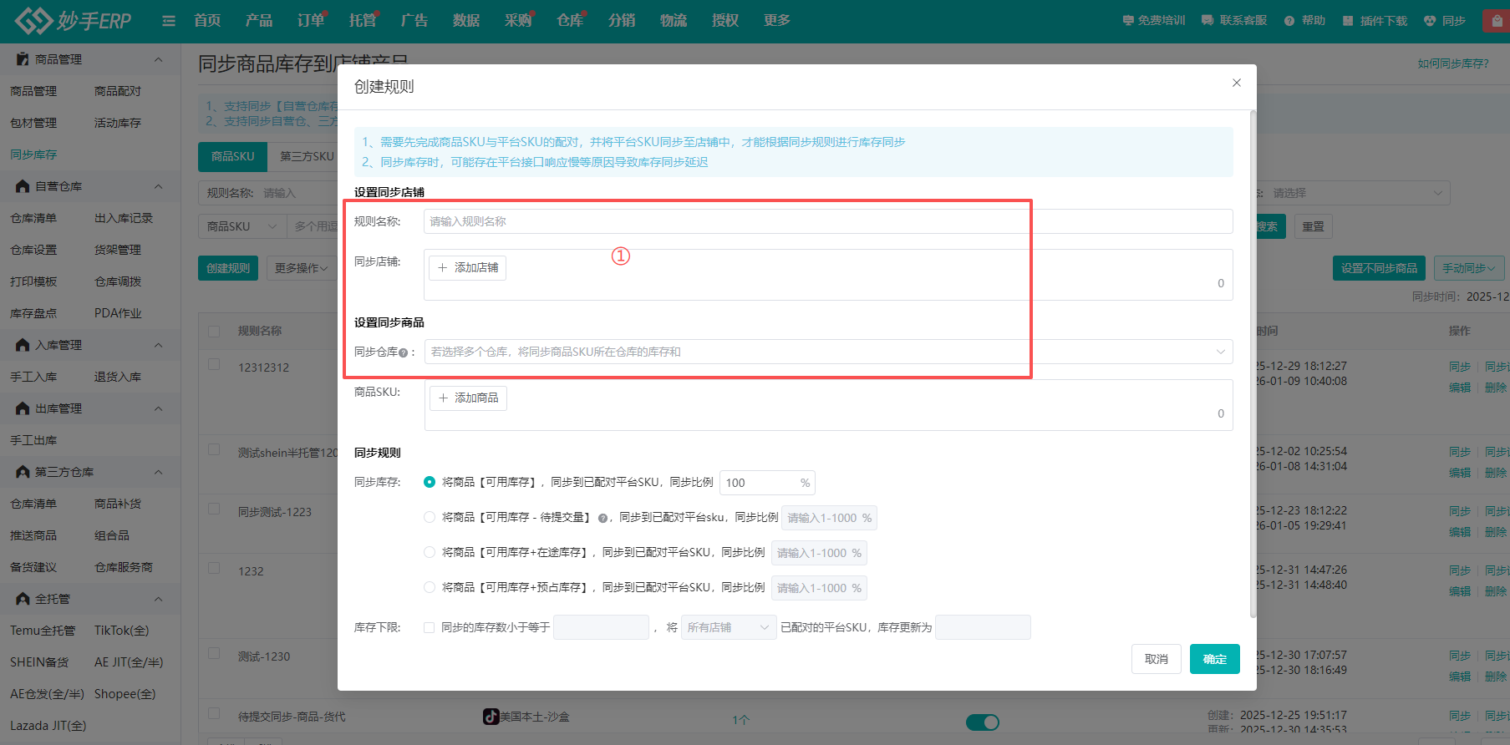Screen dimensions: 1510x745
Task: Open the 订单 top menu
Action: click(311, 21)
